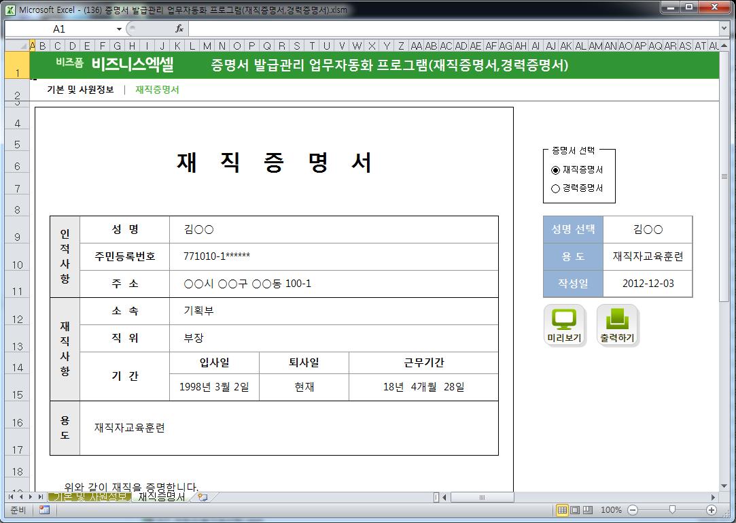Select the 경력증명서 radio option
Screen dimensions: 736x523
coord(556,188)
